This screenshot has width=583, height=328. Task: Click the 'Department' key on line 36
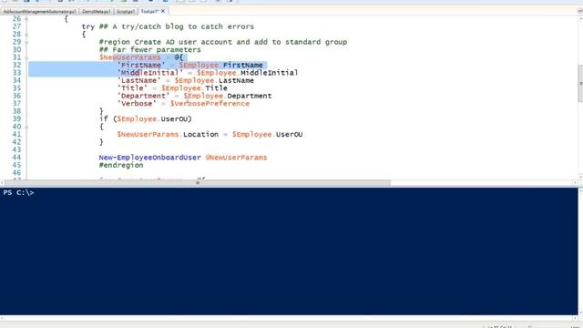[x=143, y=96]
